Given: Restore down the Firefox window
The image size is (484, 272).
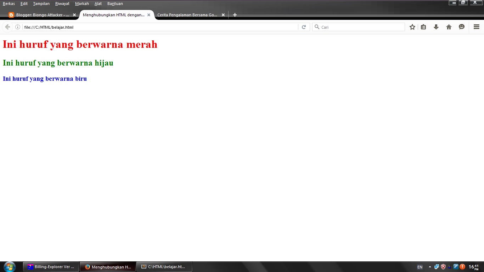Looking at the screenshot, I should 463,2.
